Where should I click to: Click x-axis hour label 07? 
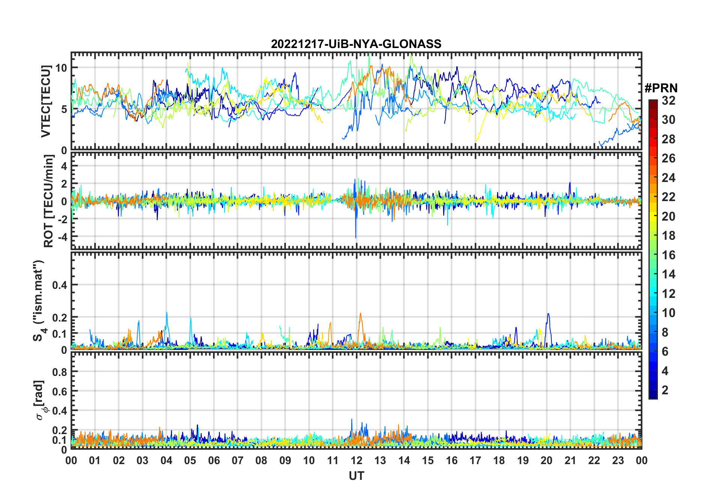[x=238, y=460]
